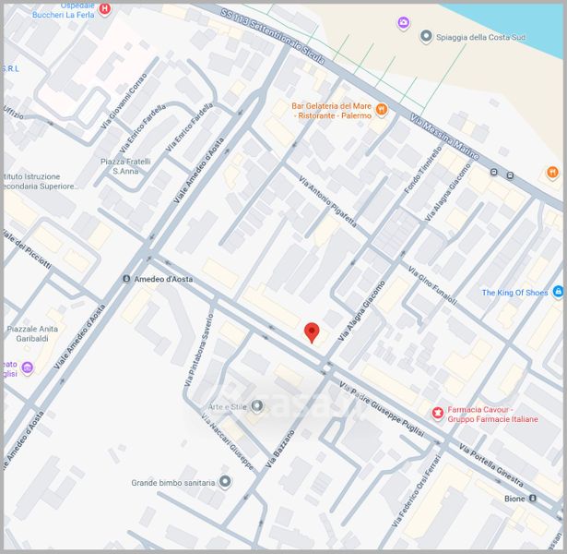This screenshot has height=554, width=567.
Task: Click the Farmacia Cavour pharmacy icon
Action: [438, 413]
